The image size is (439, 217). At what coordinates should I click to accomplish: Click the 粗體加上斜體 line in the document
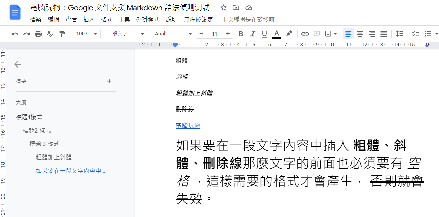(x=194, y=93)
